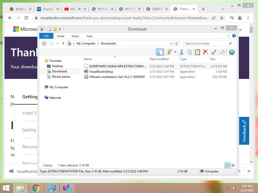258x193 pixels.
Task: Expand the ribbon with the chevron
Action: coord(228,36)
